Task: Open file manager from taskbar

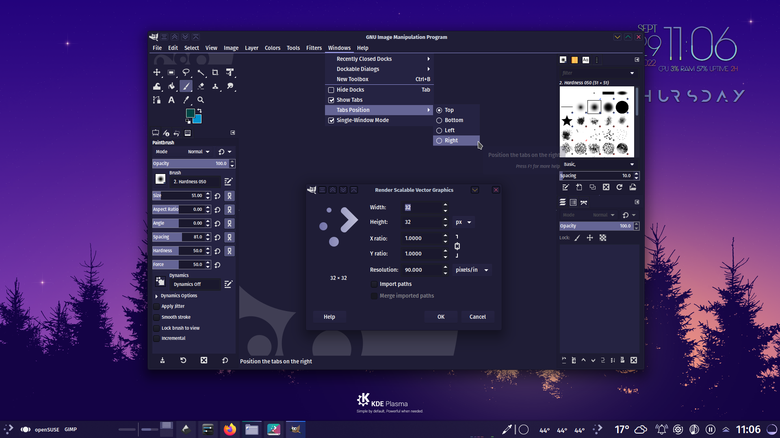Action: 251,429
